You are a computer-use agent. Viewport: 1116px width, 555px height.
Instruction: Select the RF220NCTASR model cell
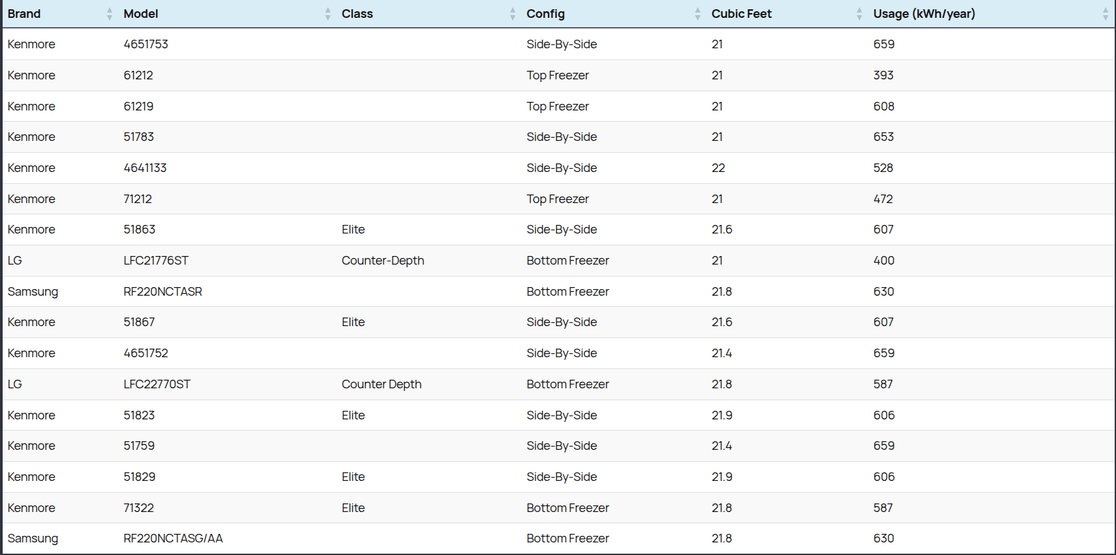(163, 292)
